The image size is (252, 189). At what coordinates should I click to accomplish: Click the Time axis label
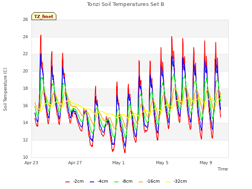(x=223, y=169)
